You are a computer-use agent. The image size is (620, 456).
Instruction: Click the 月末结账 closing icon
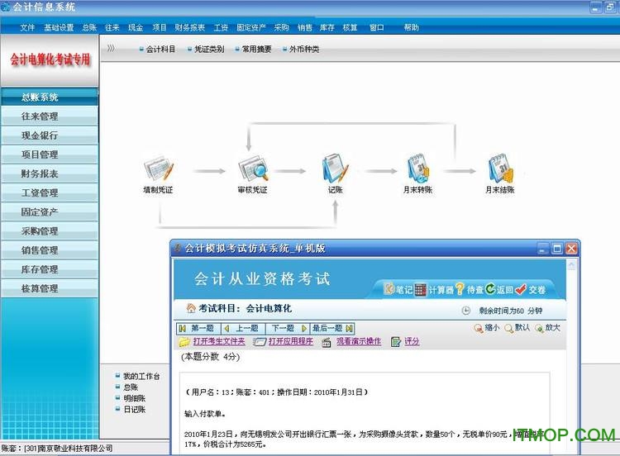click(x=498, y=169)
